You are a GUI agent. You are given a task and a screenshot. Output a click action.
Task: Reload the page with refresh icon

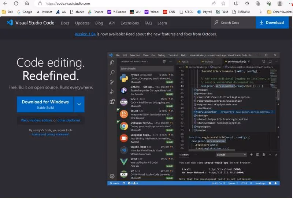click(16, 3)
